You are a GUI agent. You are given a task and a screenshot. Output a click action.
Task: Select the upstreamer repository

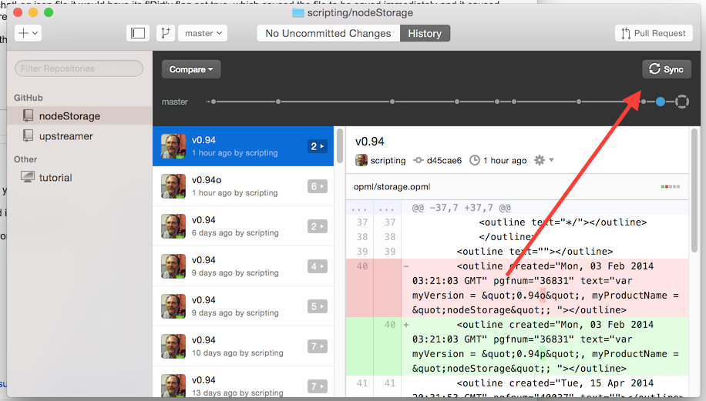pos(66,135)
